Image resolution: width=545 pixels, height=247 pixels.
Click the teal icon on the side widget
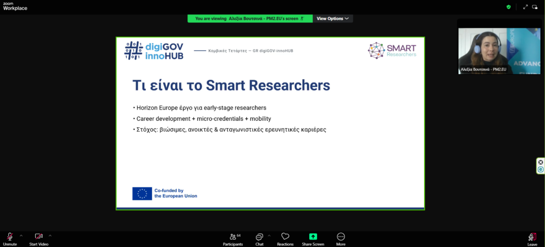click(541, 169)
